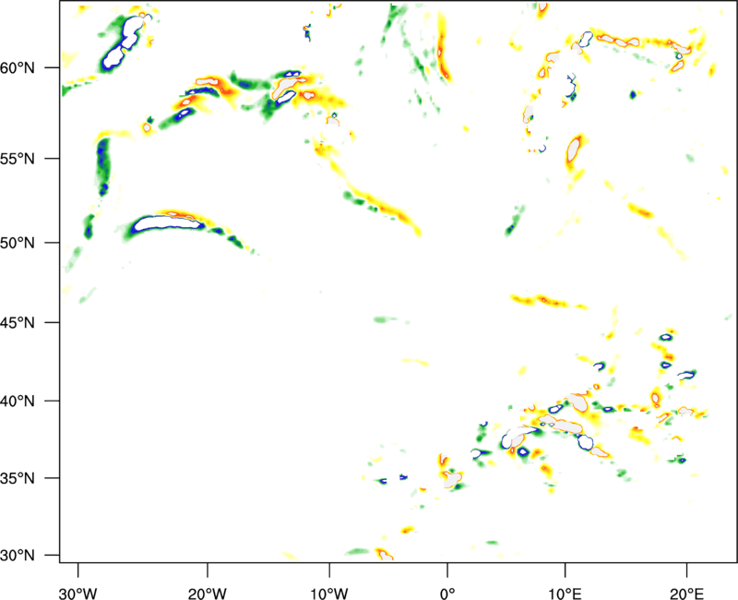
Task: Click the 10°E longitude label
Action: click(565, 594)
